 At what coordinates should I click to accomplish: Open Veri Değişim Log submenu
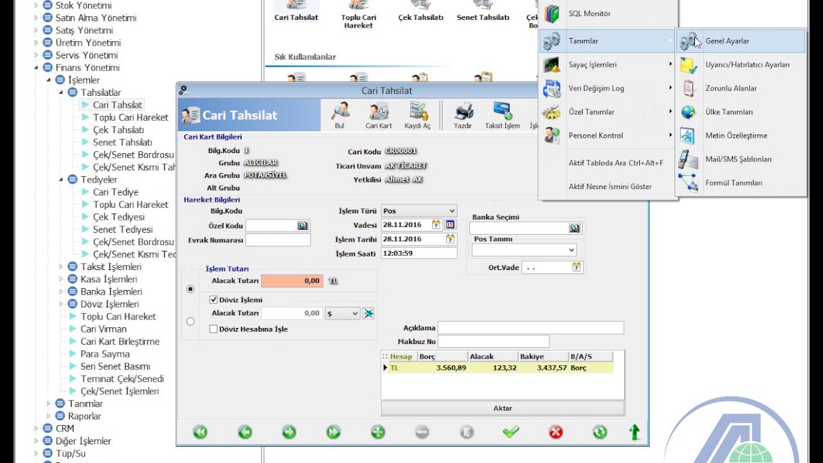coord(608,88)
